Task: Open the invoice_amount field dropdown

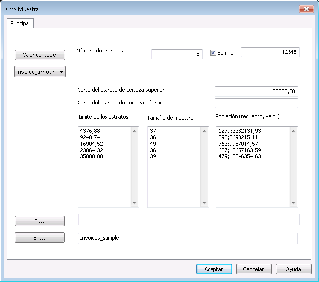Action: (x=40, y=72)
